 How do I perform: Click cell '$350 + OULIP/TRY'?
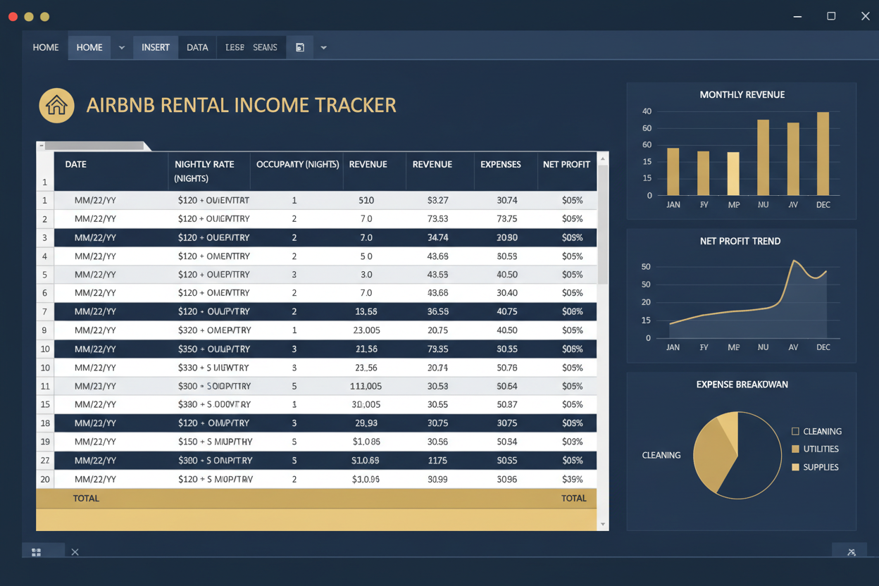(x=213, y=349)
